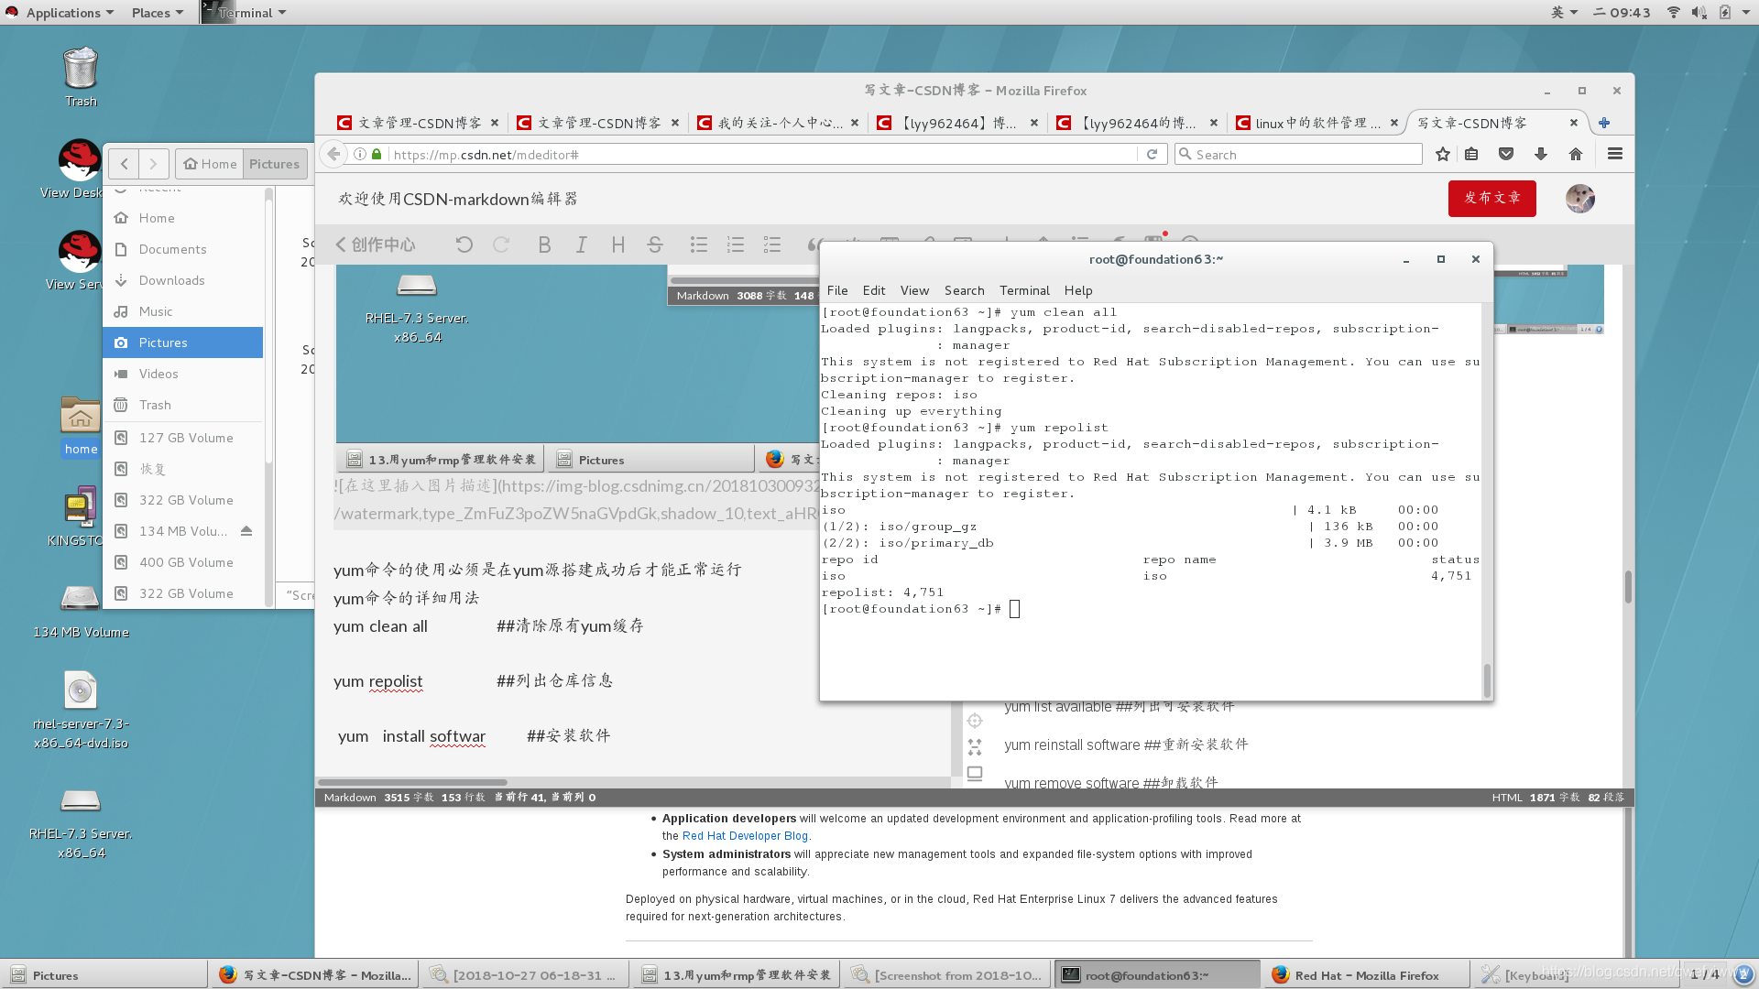The height and width of the screenshot is (989, 1759).
Task: Open 127 GB Volume in file manager sidebar
Action: tap(183, 438)
